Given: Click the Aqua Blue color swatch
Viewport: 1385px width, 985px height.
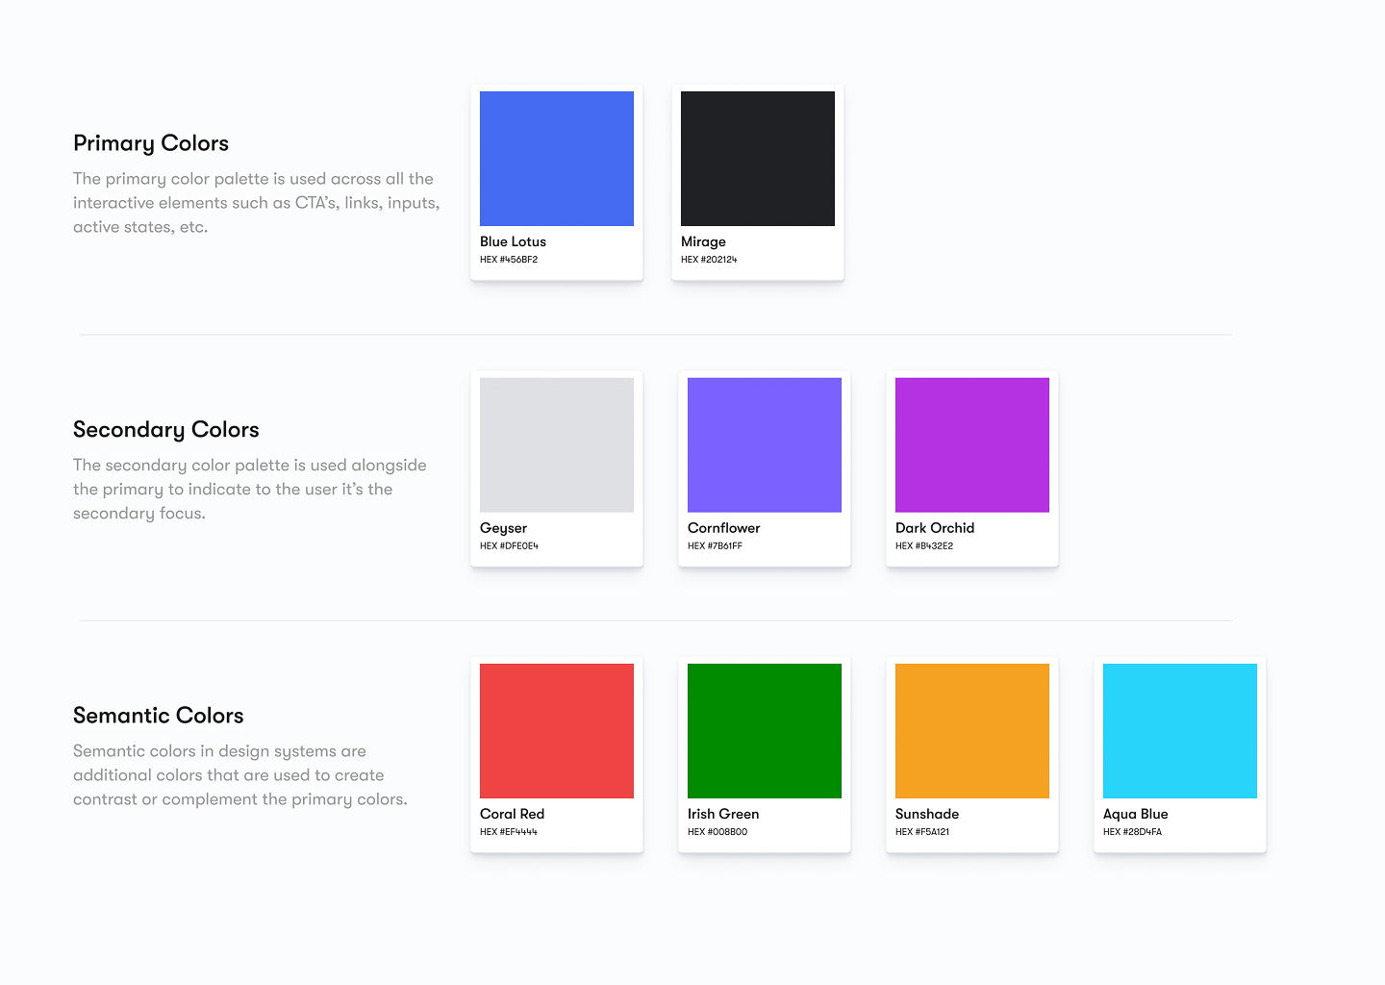Looking at the screenshot, I should click(1179, 730).
